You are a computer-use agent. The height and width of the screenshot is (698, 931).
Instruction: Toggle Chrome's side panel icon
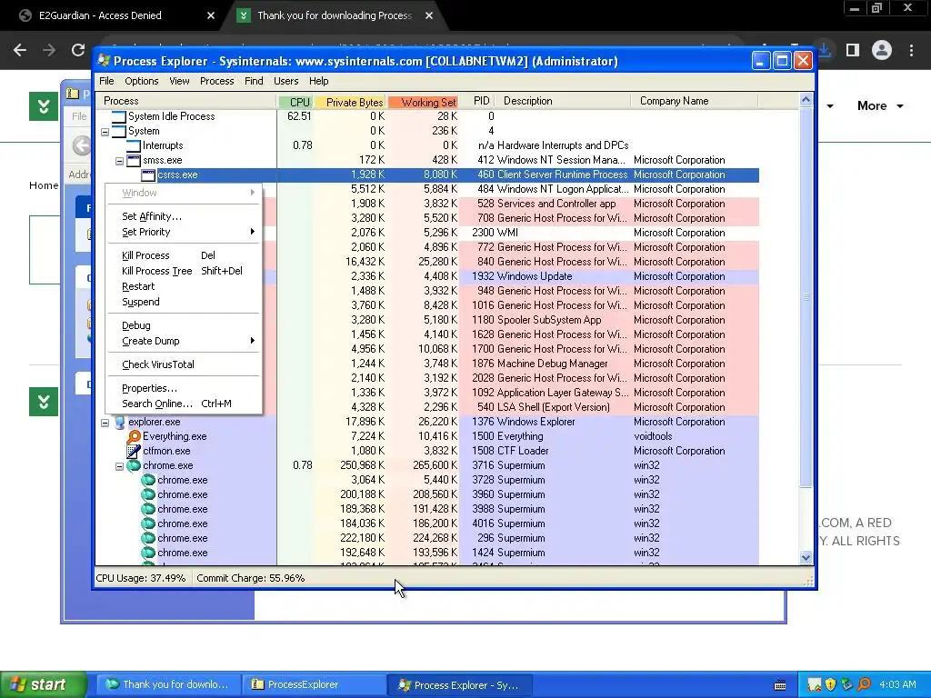853,50
